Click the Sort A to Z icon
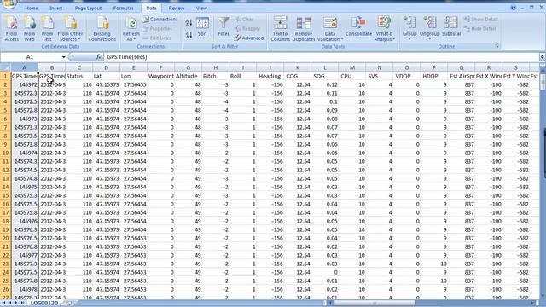 (x=189, y=23)
